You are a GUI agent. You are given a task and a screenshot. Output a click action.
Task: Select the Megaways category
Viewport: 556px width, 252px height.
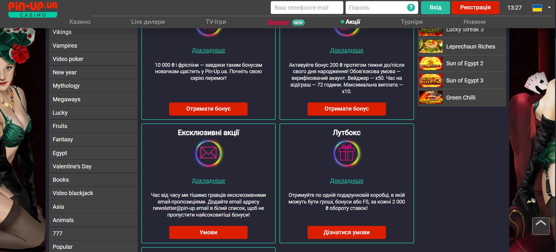pos(93,99)
